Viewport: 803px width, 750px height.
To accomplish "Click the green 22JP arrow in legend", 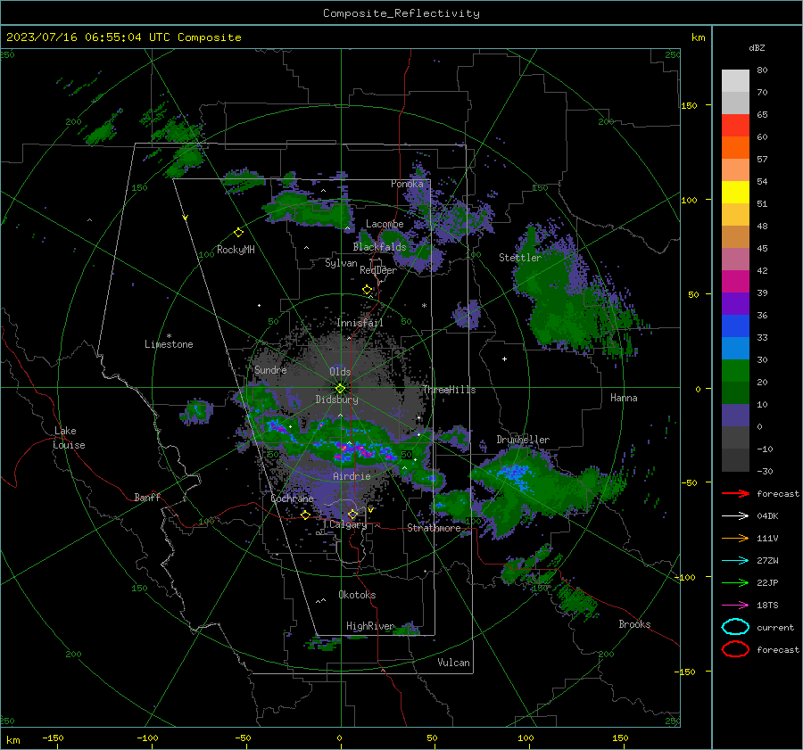I will click(735, 582).
